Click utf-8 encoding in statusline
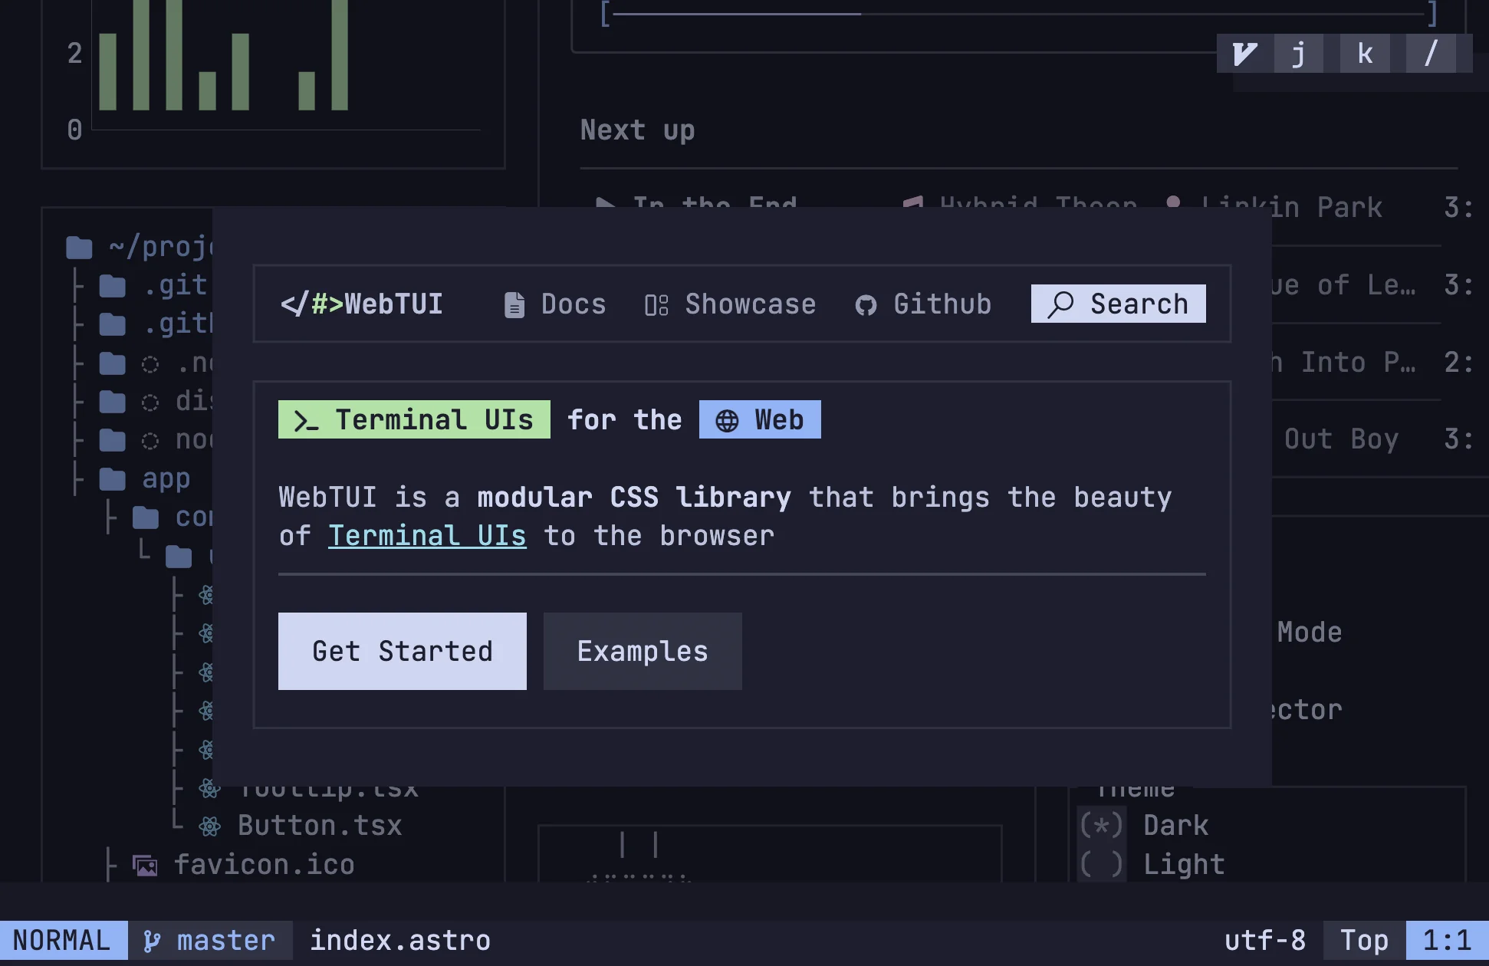This screenshot has height=966, width=1489. point(1265,940)
